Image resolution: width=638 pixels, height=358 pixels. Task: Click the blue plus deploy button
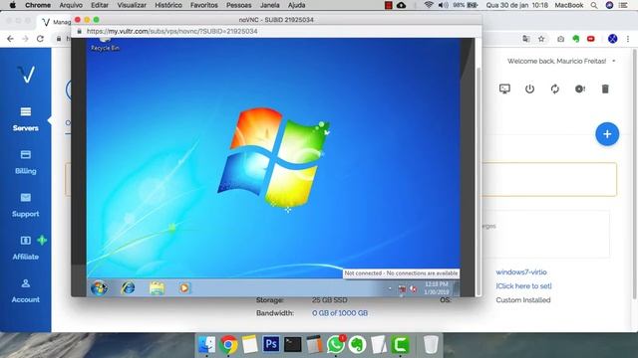[x=607, y=134]
